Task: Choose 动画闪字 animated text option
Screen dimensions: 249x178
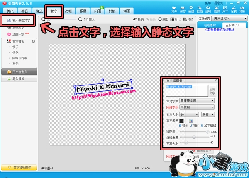Action: coord(18,34)
